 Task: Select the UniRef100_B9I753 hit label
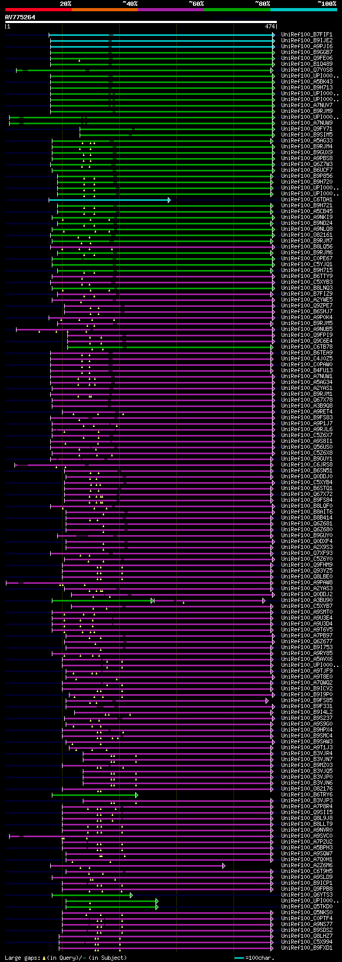[x=307, y=648]
